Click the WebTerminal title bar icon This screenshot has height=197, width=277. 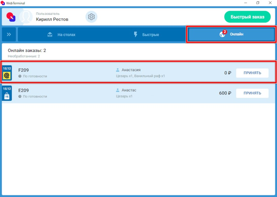click(x=3, y=3)
